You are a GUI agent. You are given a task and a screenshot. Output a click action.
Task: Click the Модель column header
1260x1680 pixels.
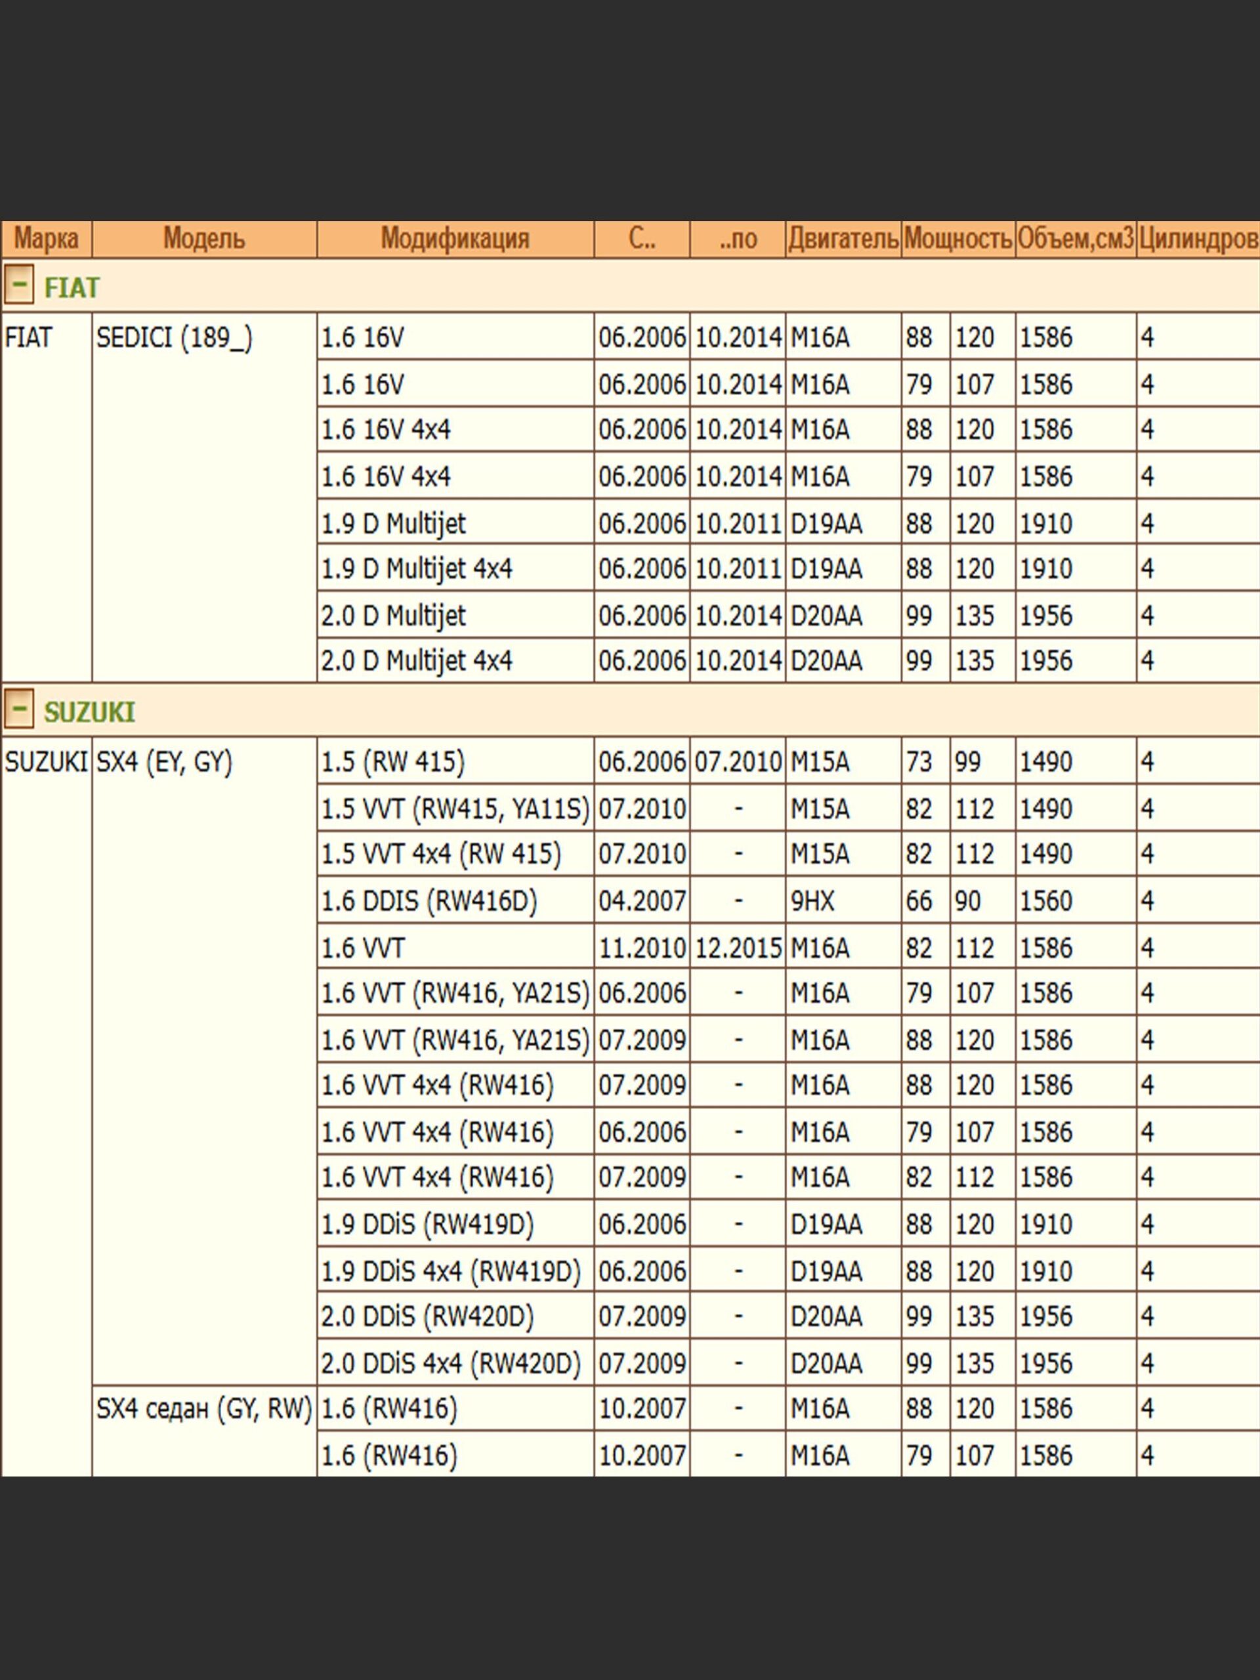click(x=203, y=238)
